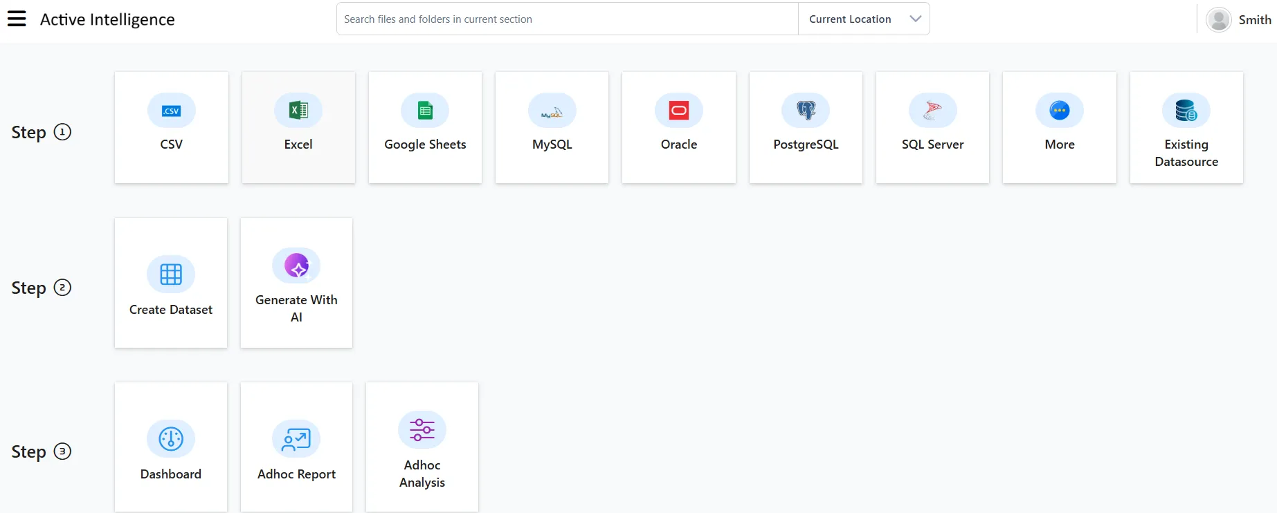Viewport: 1277px width, 513px height.
Task: Click the Google Sheets label
Action: 425,144
